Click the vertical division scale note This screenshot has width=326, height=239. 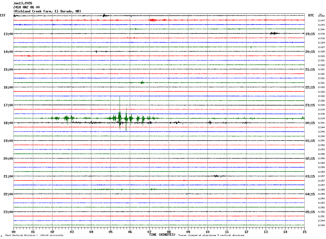pos(34,235)
